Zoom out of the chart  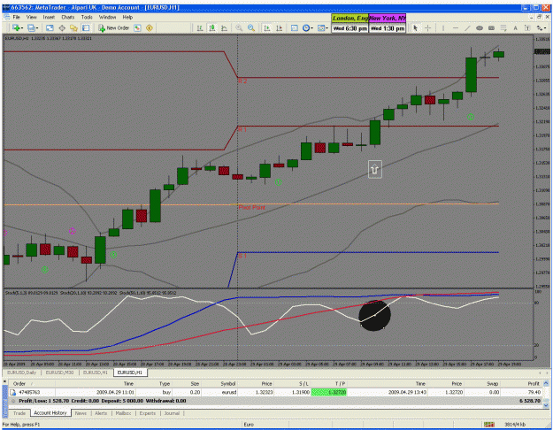click(x=251, y=27)
